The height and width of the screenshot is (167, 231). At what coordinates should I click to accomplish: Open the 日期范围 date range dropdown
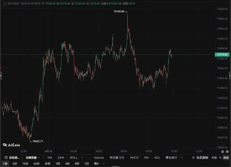click(x=33, y=158)
